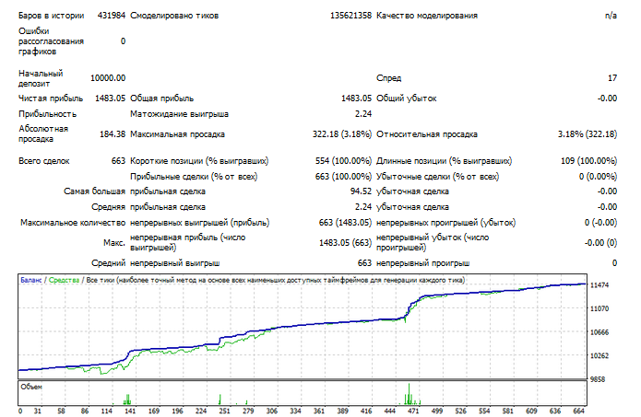Select the max drawdown value 322.18 (3.18%)
This screenshot has width=641, height=417.
[342, 134]
